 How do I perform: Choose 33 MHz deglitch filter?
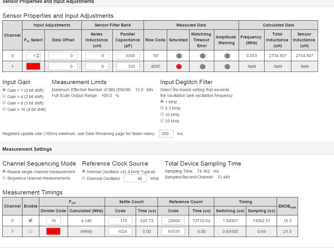coord(162,121)
